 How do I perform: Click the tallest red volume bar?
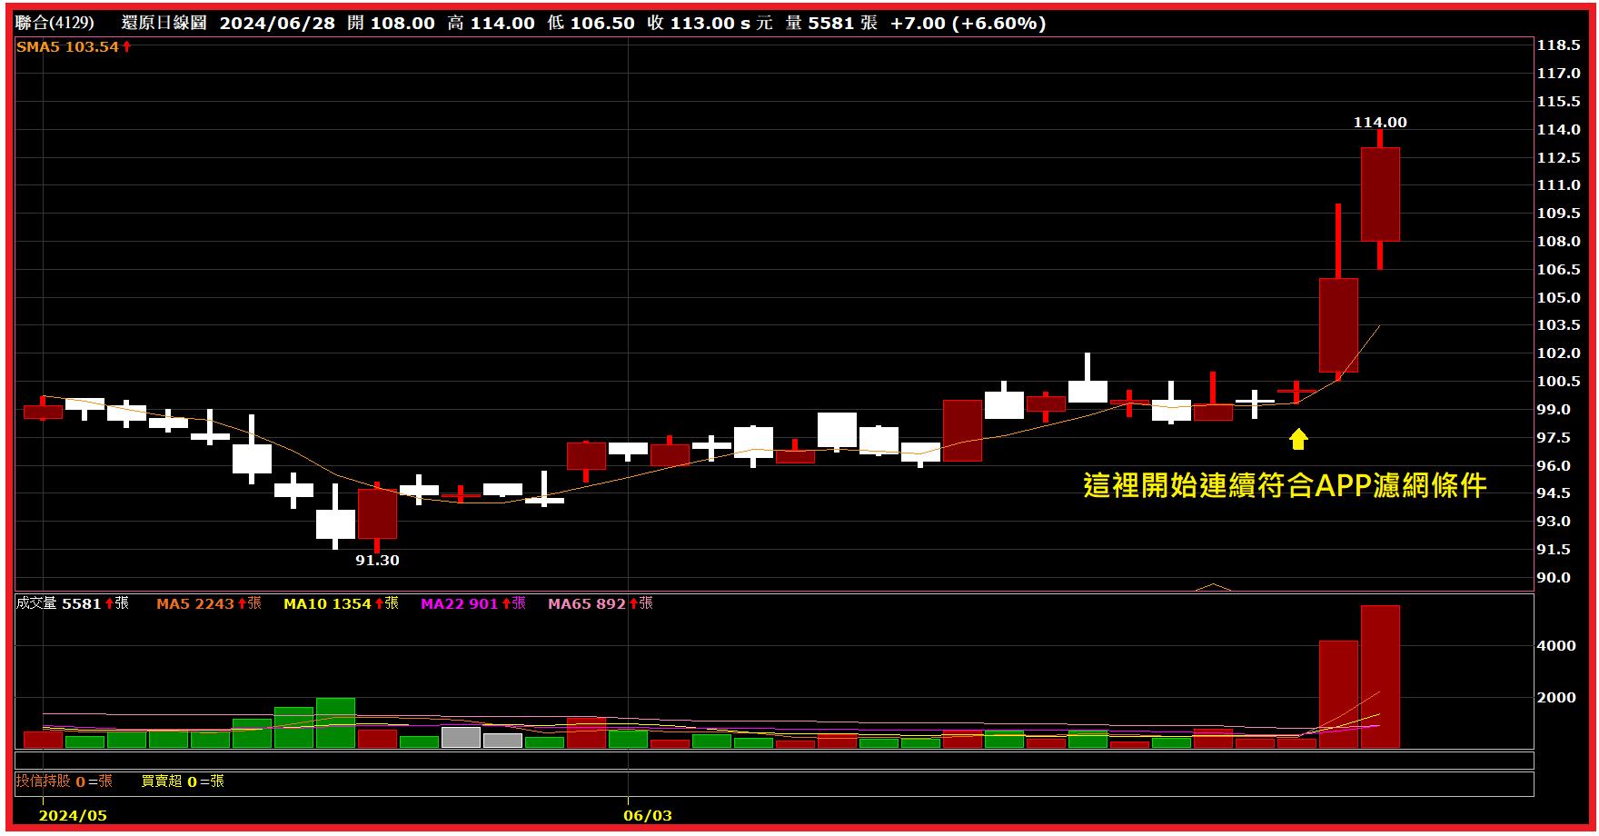pos(1380,677)
